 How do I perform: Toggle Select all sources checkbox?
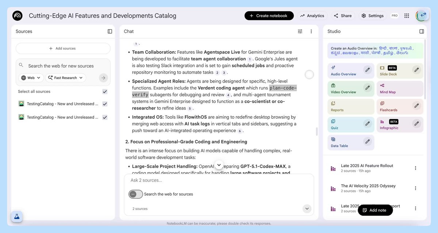[105, 91]
